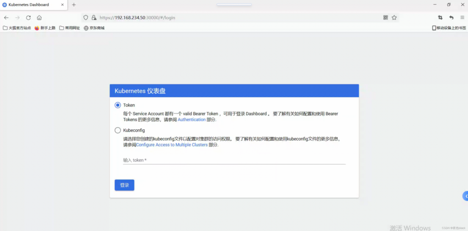Restore down the browser window
This screenshot has height=231, width=468.
(x=449, y=5)
